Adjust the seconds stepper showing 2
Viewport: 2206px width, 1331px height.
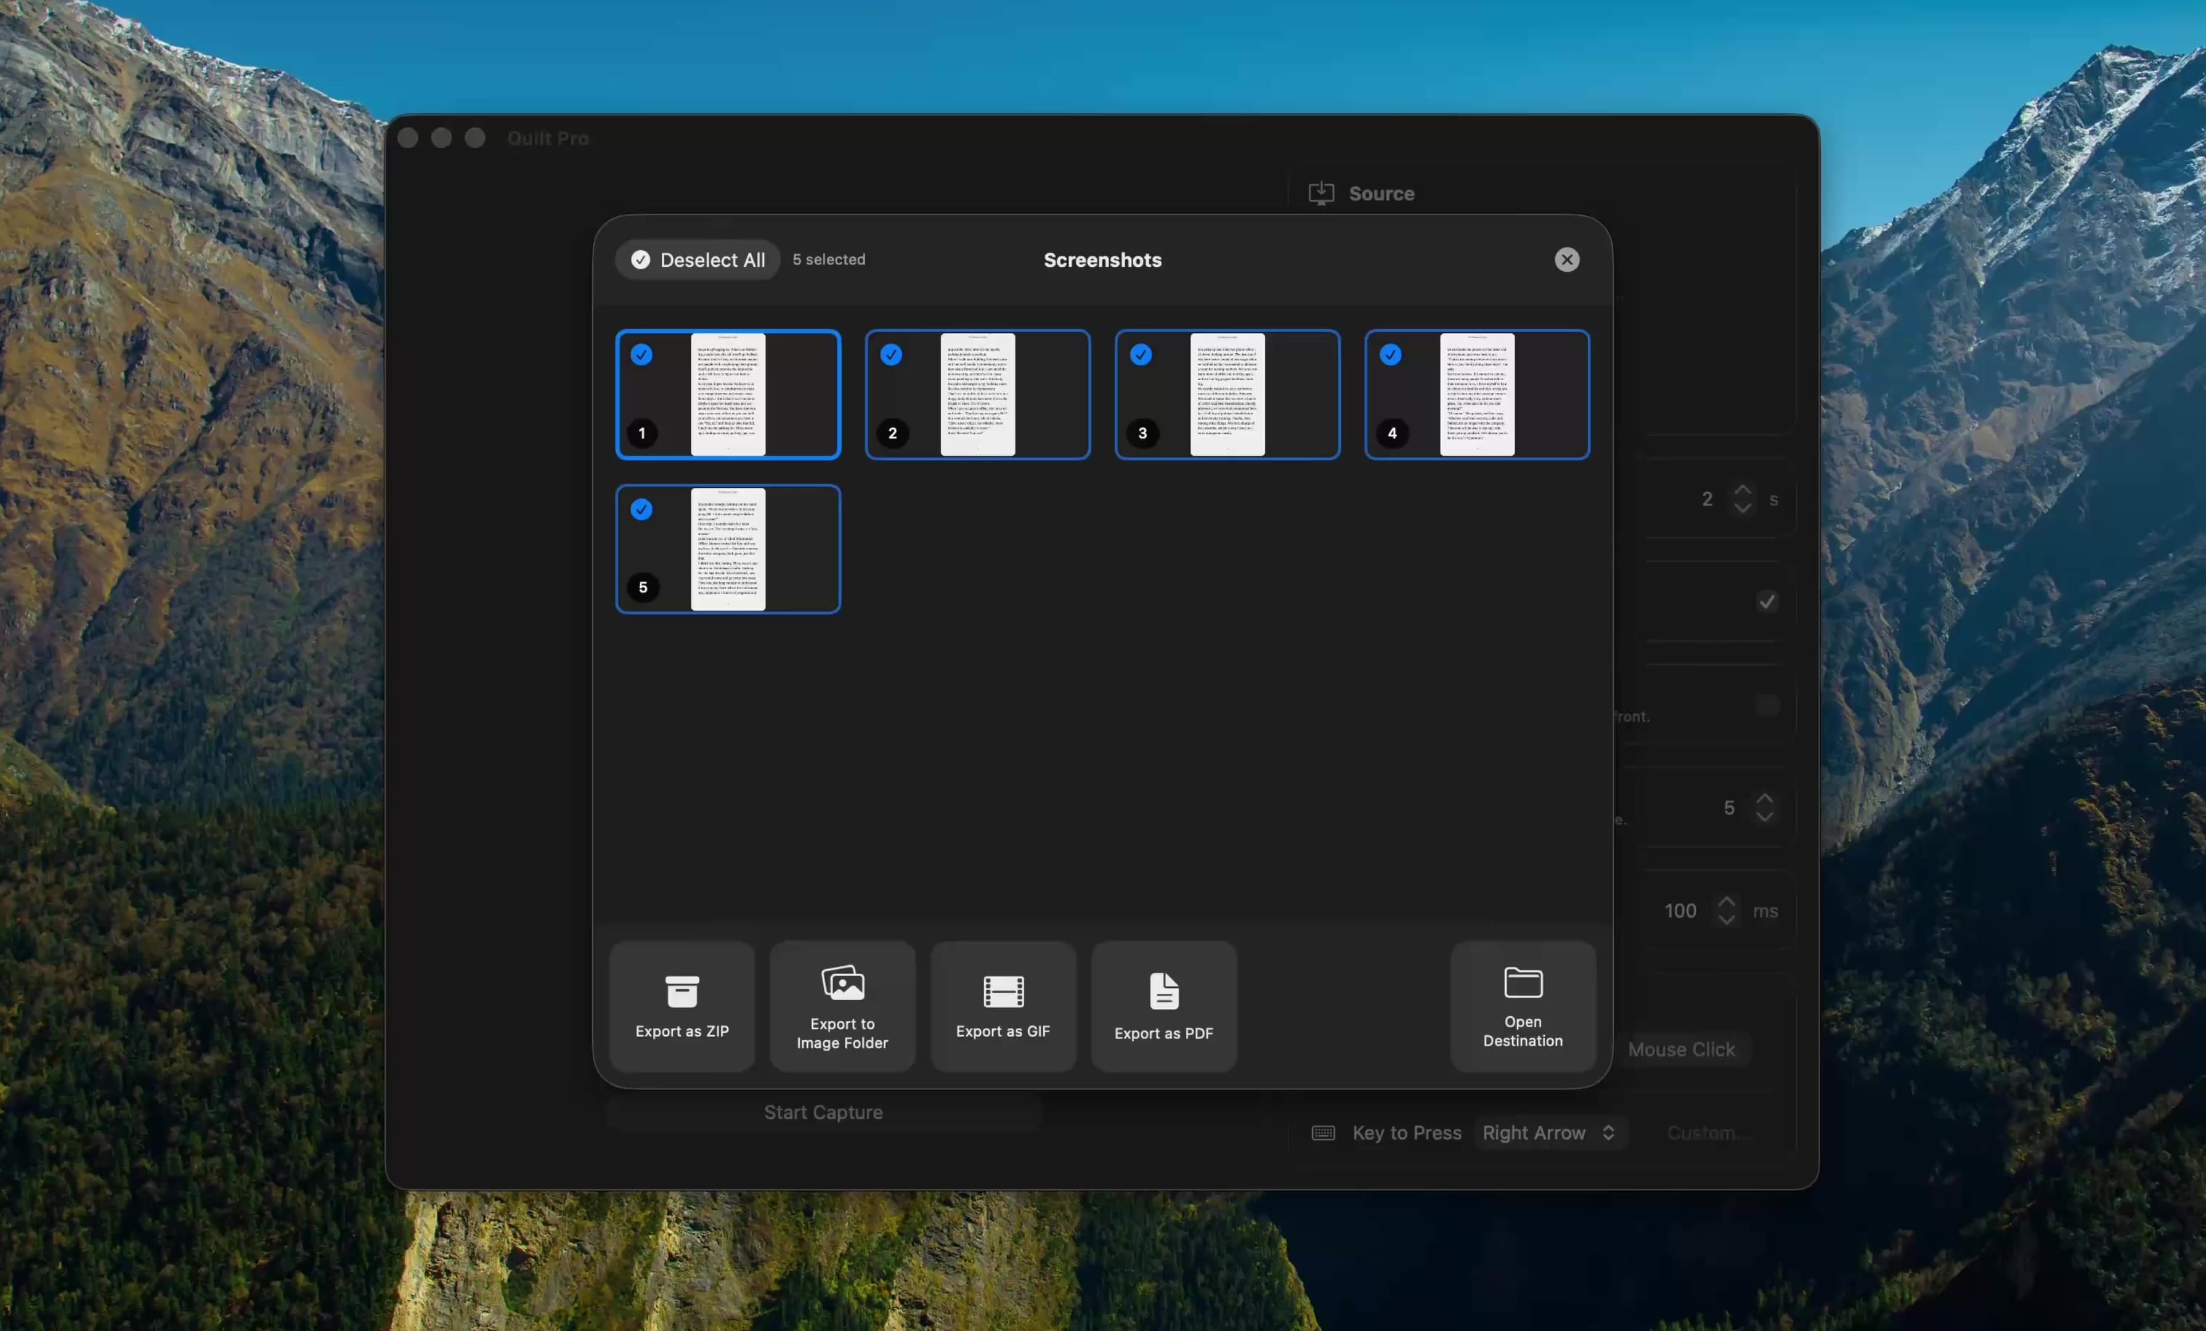1741,499
